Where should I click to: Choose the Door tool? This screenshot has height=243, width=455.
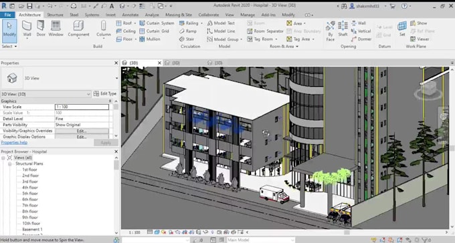pyautogui.click(x=41, y=29)
